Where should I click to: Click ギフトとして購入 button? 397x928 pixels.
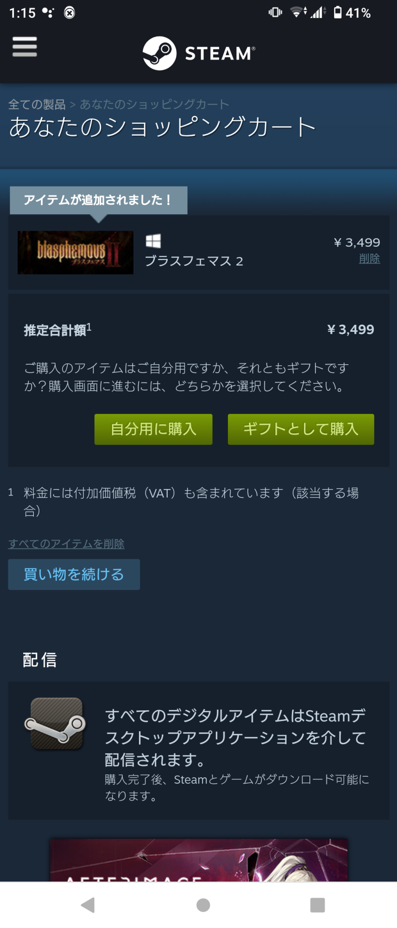(x=301, y=429)
